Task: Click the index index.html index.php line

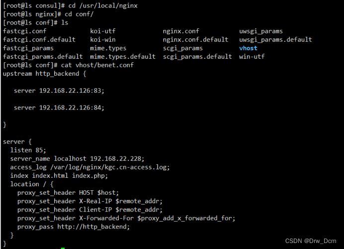Action: [59, 176]
